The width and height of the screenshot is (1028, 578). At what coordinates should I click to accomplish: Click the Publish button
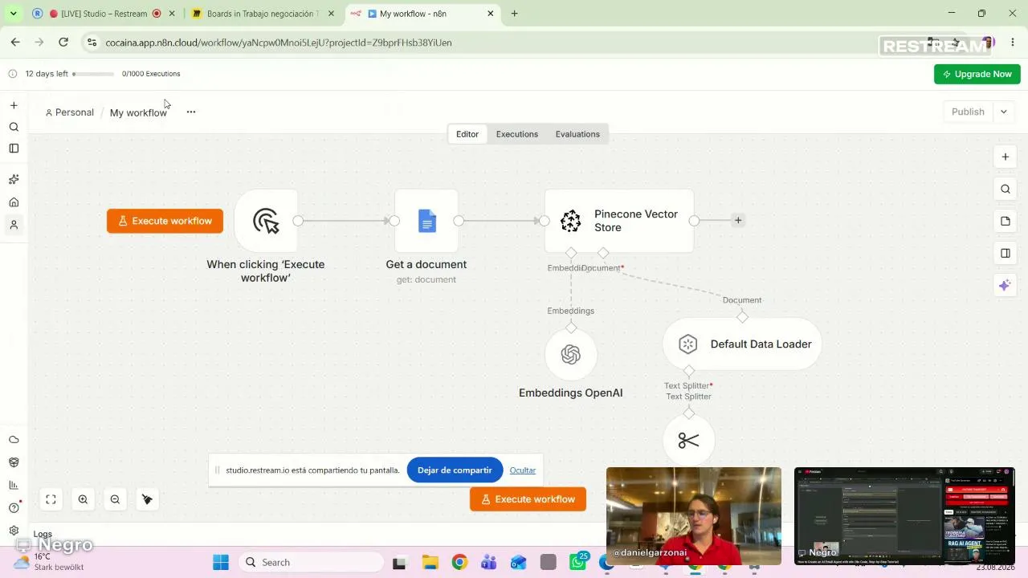[x=968, y=112]
